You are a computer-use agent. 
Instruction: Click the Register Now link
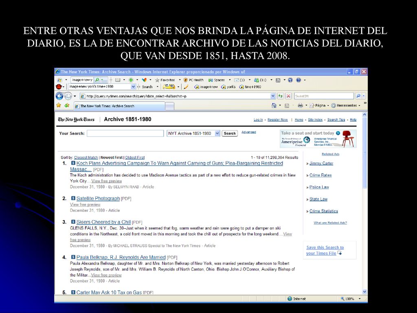pos(278,120)
